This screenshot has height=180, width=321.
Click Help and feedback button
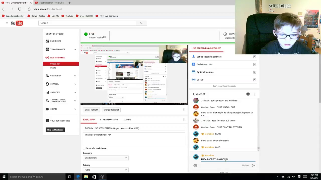click(55, 130)
